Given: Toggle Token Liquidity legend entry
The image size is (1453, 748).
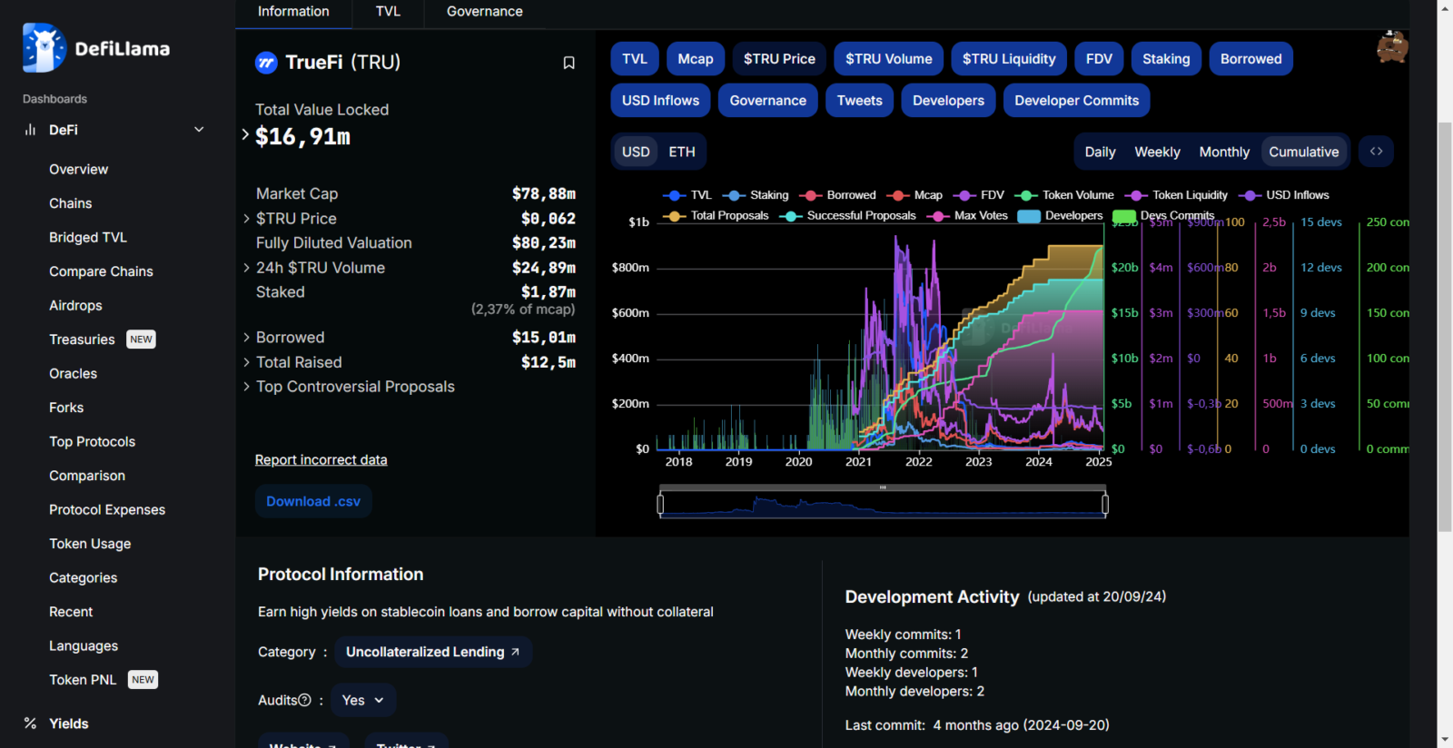Looking at the screenshot, I should click(x=1176, y=195).
